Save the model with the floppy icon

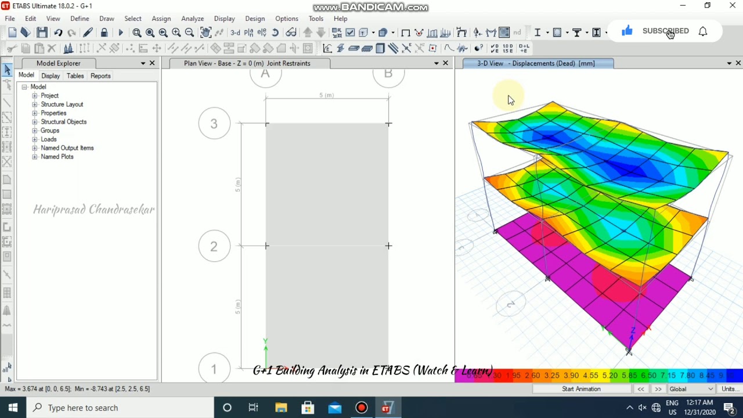coord(42,33)
